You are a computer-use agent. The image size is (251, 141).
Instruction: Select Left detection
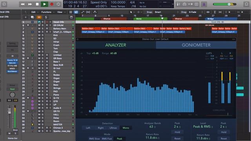coord(88,128)
